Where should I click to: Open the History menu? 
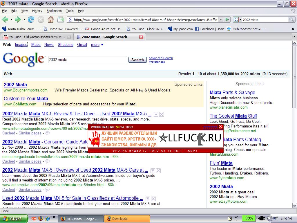click(37, 11)
